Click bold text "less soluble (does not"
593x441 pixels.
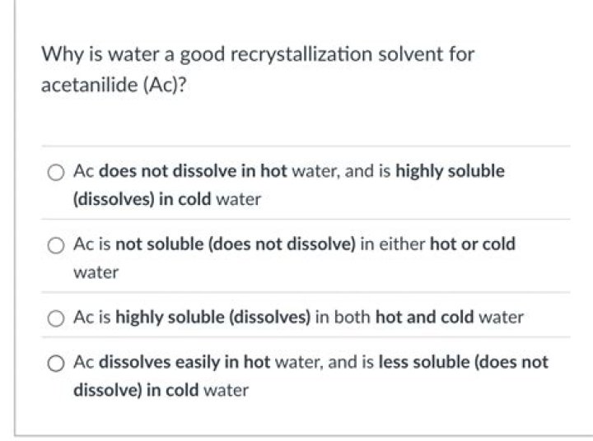tap(463, 362)
